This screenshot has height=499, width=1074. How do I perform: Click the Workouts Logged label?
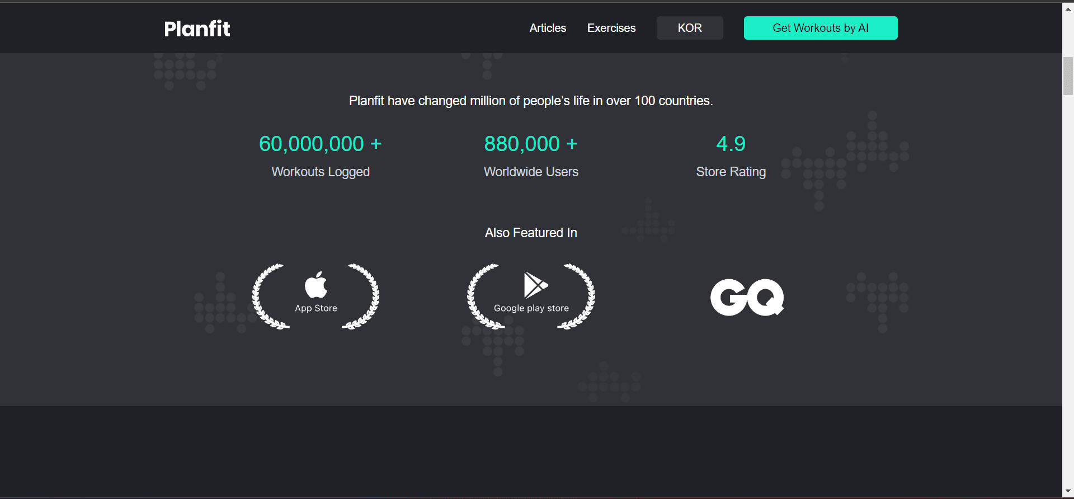click(x=321, y=172)
